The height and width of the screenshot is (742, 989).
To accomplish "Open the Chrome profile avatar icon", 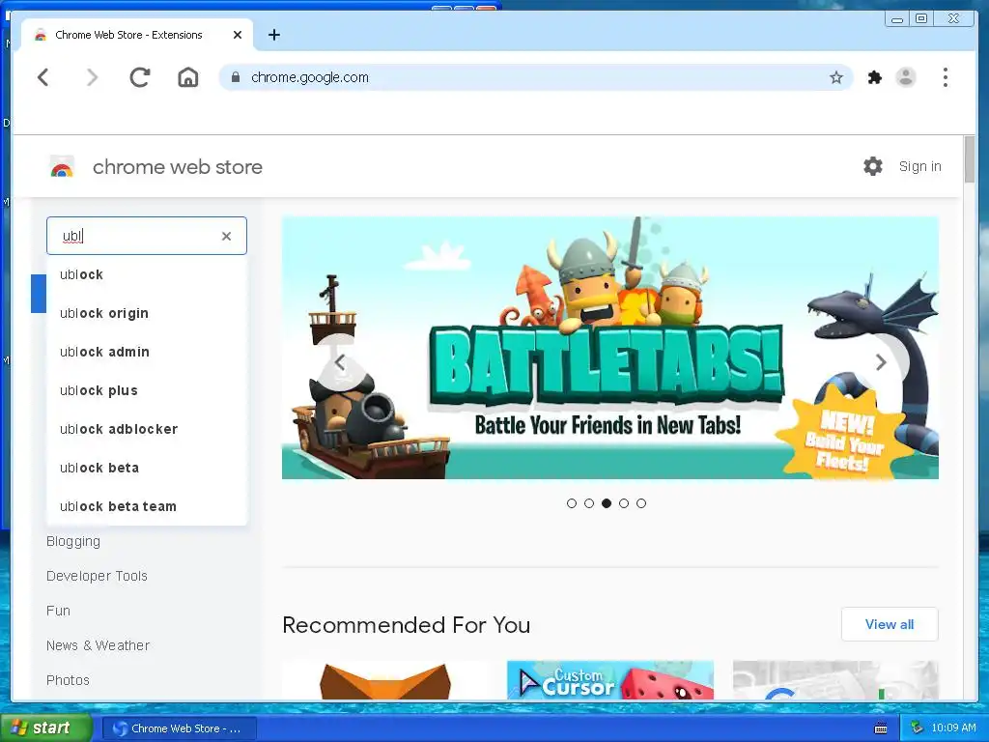I will [x=906, y=77].
